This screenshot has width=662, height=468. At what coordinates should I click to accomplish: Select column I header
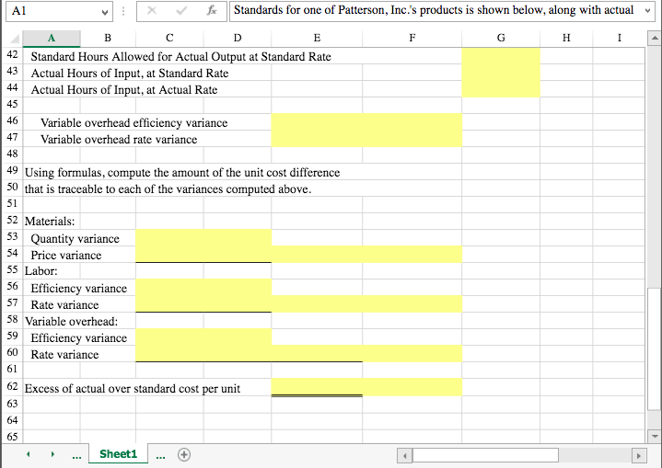pyautogui.click(x=619, y=39)
